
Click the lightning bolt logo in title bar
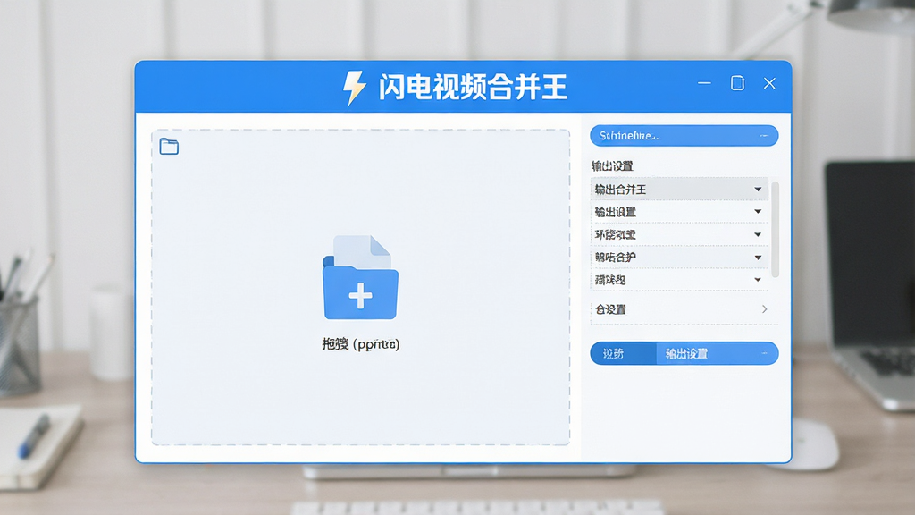[x=354, y=88]
